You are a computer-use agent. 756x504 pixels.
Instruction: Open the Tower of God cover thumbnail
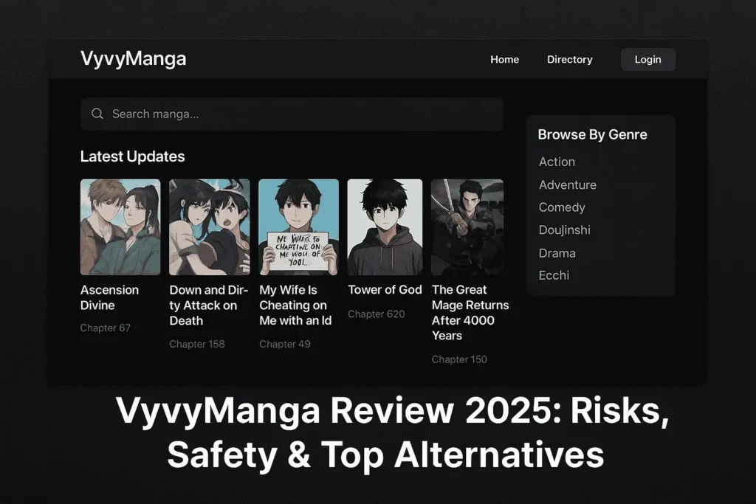coord(385,227)
